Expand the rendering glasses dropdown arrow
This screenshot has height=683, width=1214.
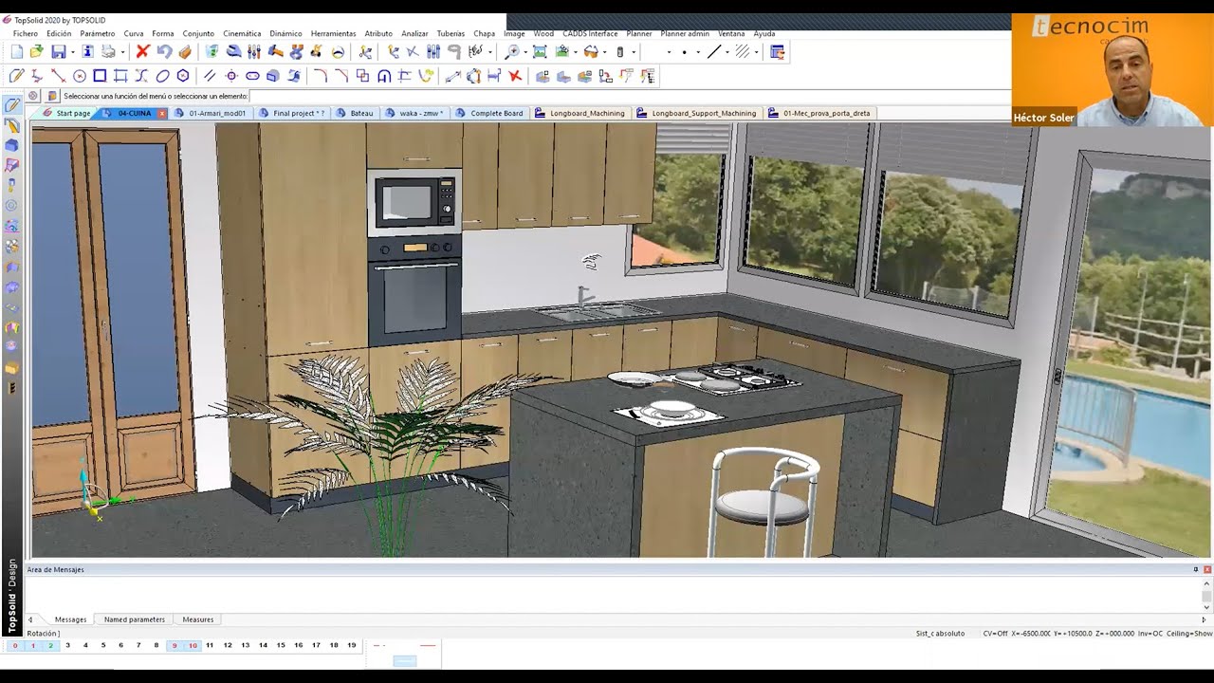[604, 52]
